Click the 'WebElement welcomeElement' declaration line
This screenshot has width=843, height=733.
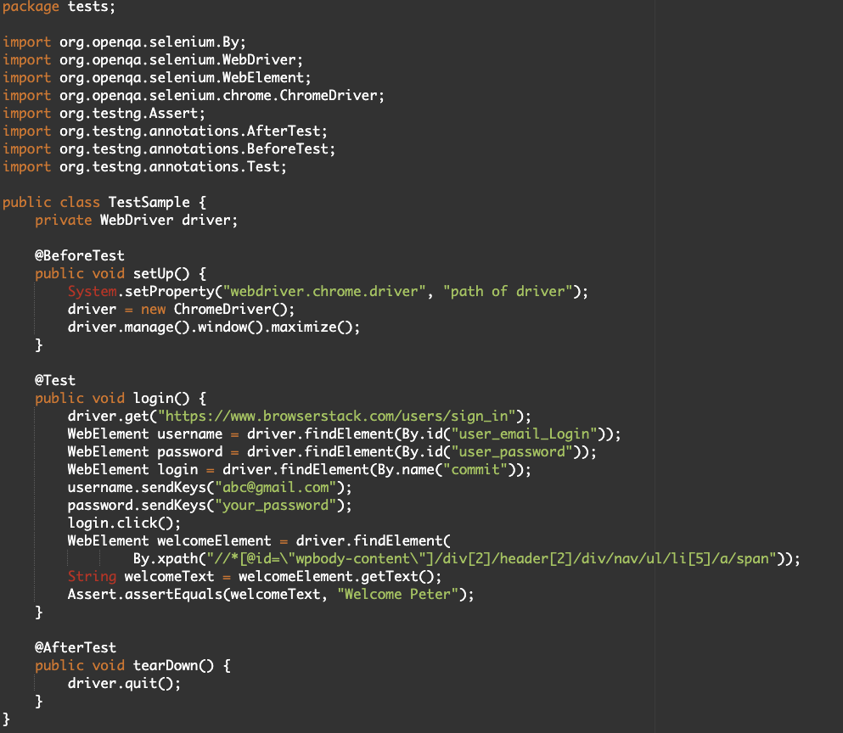(x=259, y=540)
